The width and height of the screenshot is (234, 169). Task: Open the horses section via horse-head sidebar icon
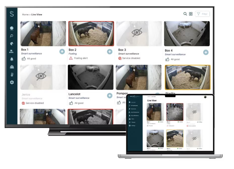(12, 44)
